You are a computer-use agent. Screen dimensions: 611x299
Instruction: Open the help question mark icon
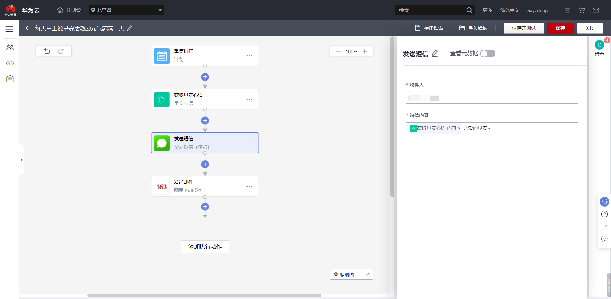(x=604, y=214)
